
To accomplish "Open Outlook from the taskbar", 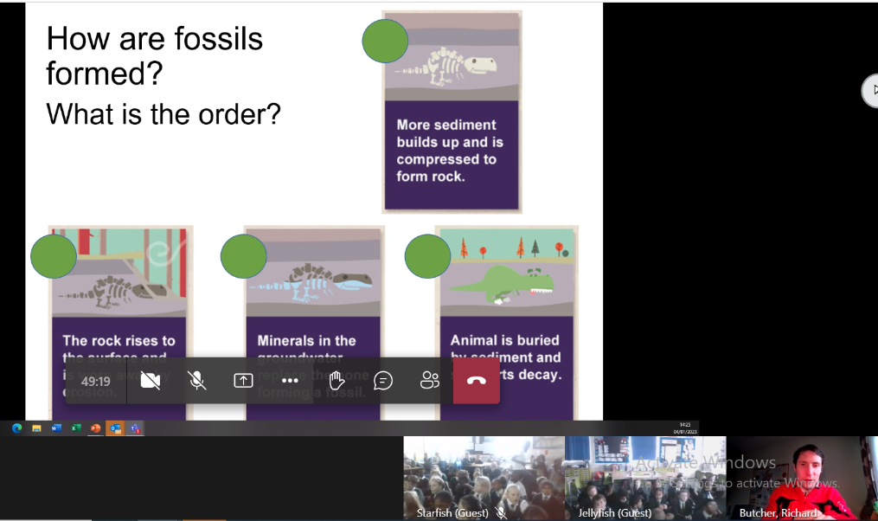I will tap(115, 428).
